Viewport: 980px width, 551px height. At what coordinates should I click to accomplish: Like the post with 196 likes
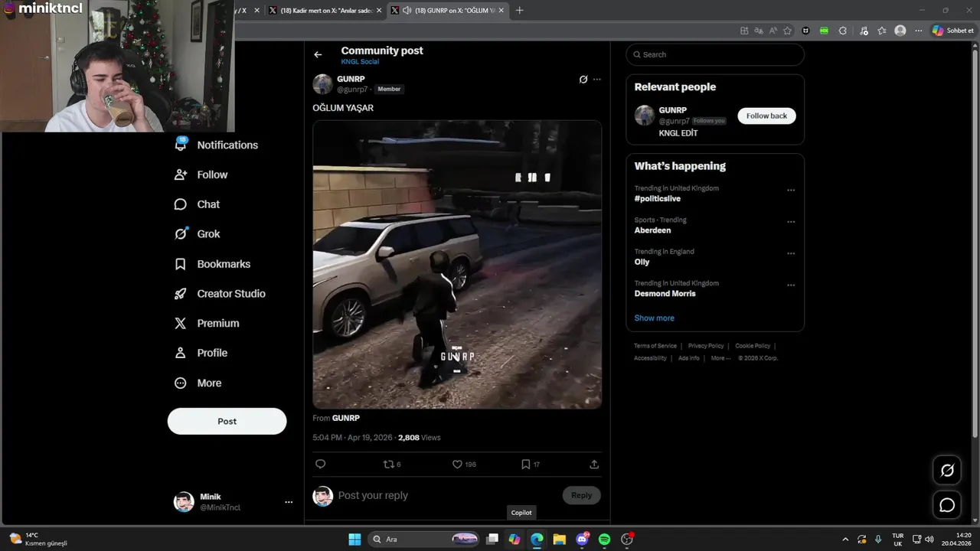pos(464,464)
